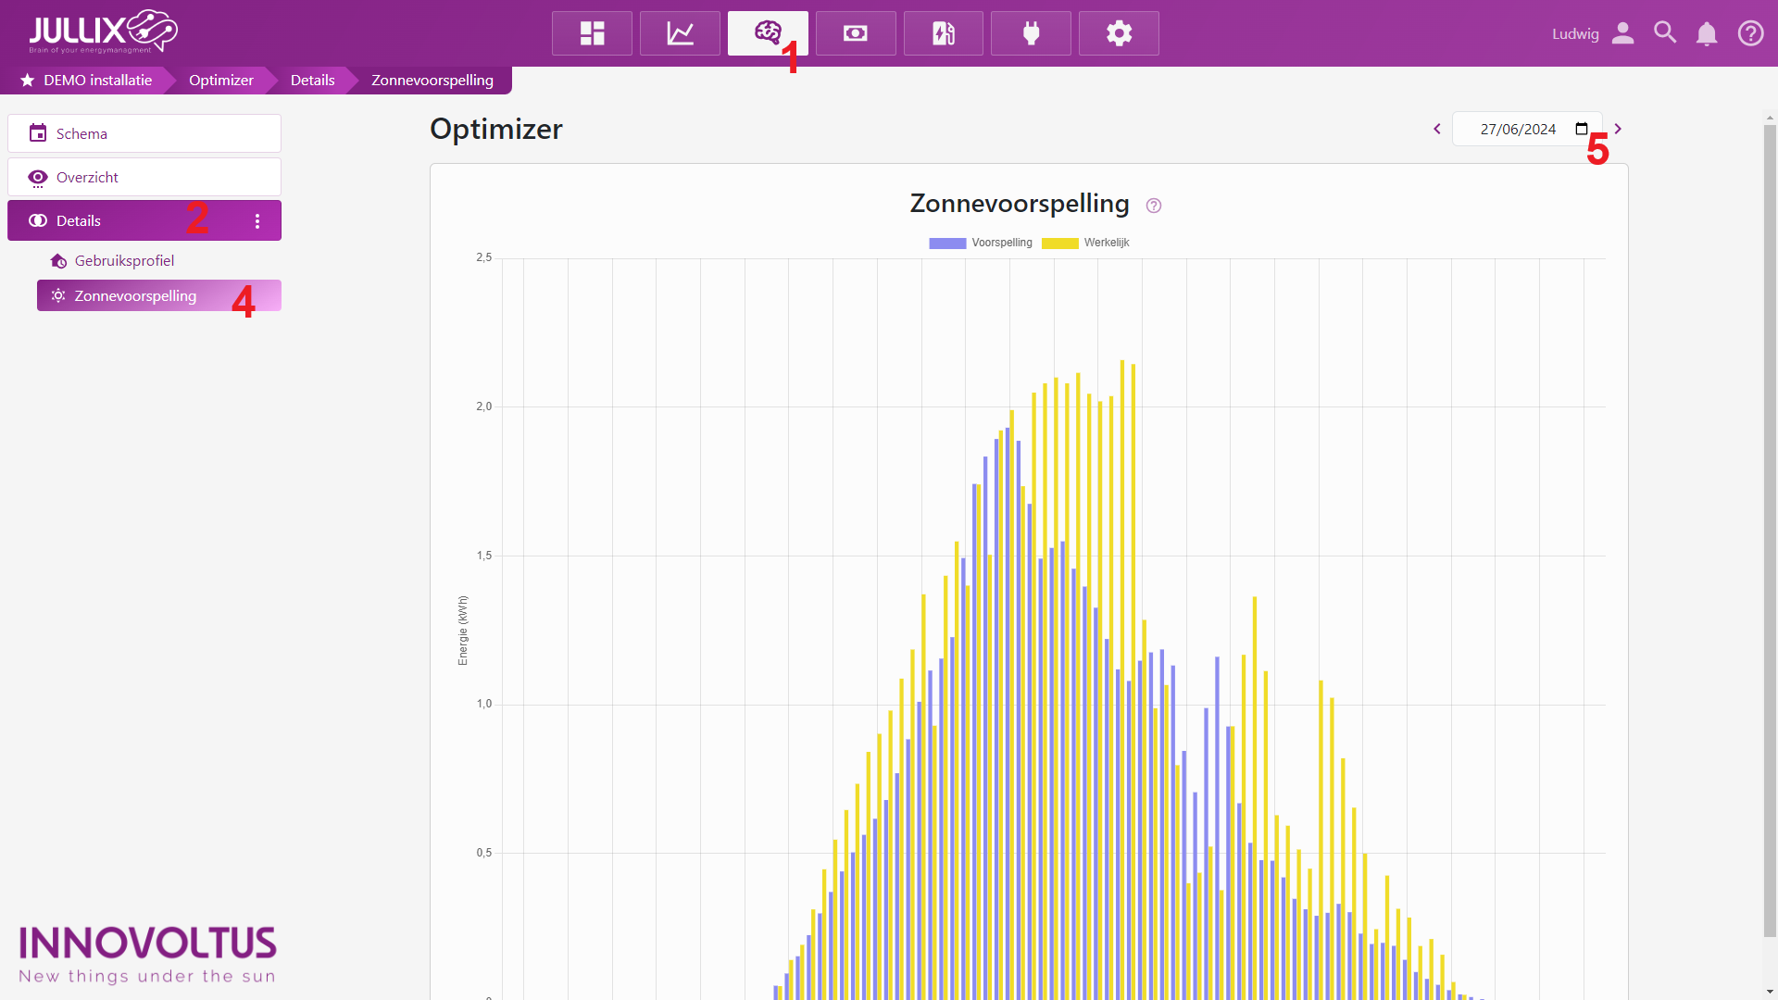Open the EV charging station icon

tap(943, 33)
